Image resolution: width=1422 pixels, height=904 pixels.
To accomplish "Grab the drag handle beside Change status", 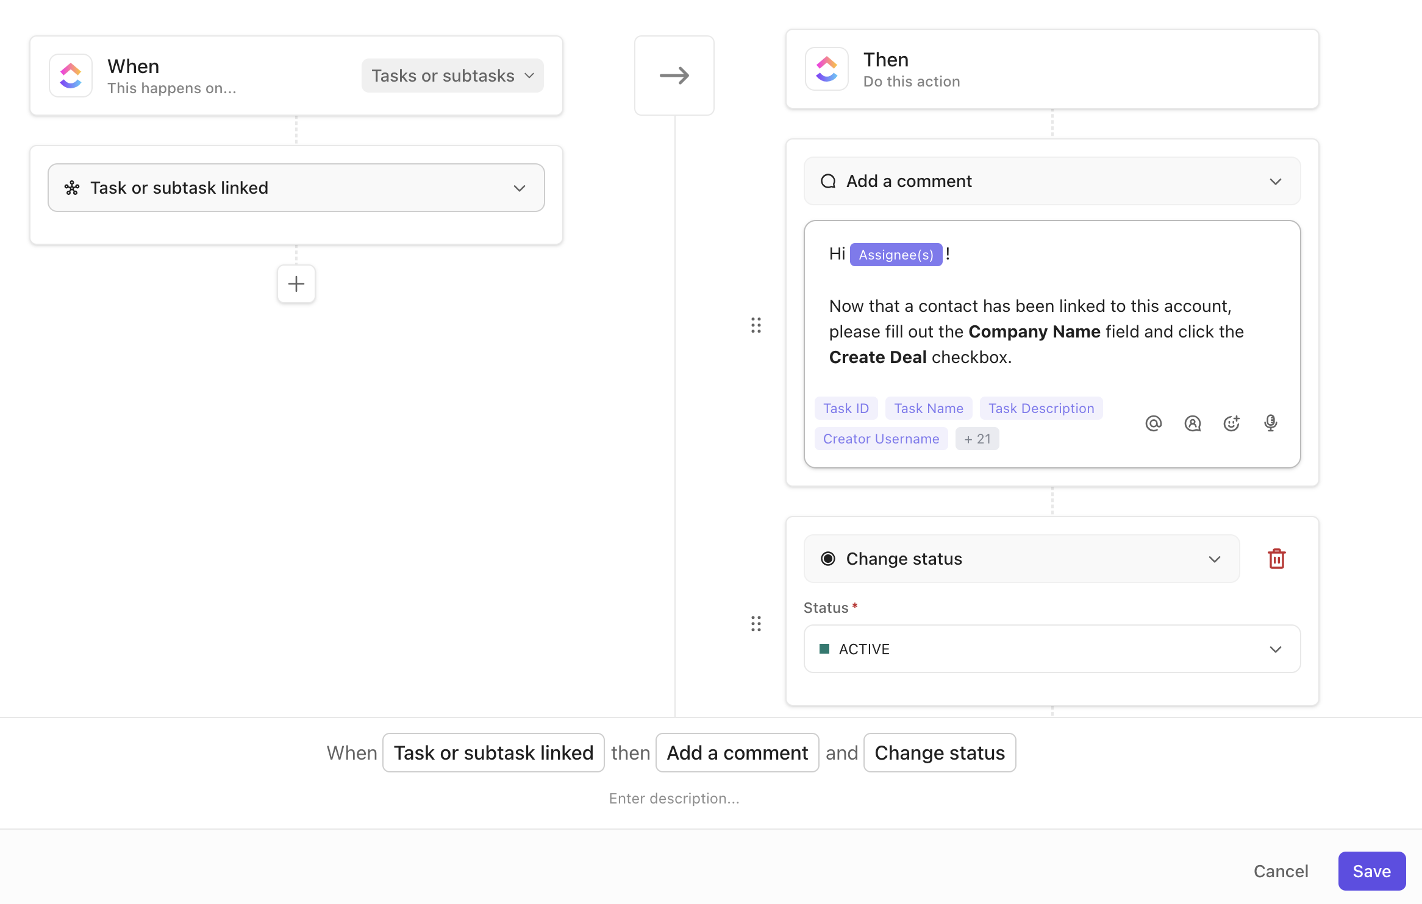I will [756, 624].
